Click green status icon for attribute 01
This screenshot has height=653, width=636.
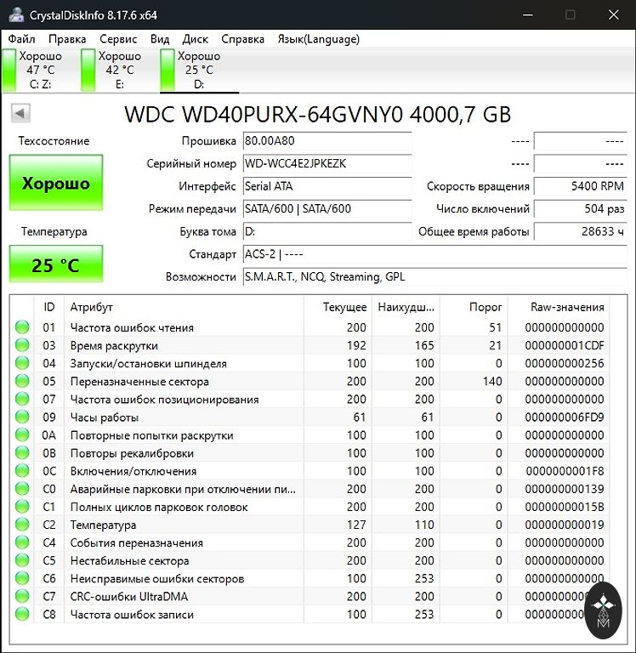click(x=22, y=327)
